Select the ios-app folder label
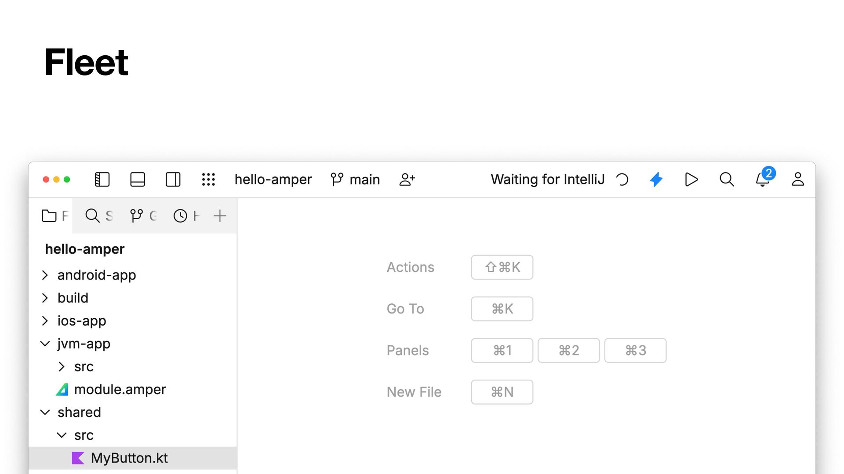The image size is (844, 474). coord(82,321)
